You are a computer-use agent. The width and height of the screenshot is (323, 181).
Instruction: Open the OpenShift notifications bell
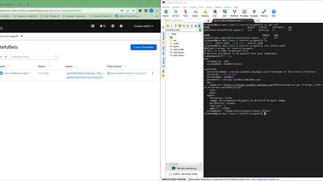click(x=102, y=26)
